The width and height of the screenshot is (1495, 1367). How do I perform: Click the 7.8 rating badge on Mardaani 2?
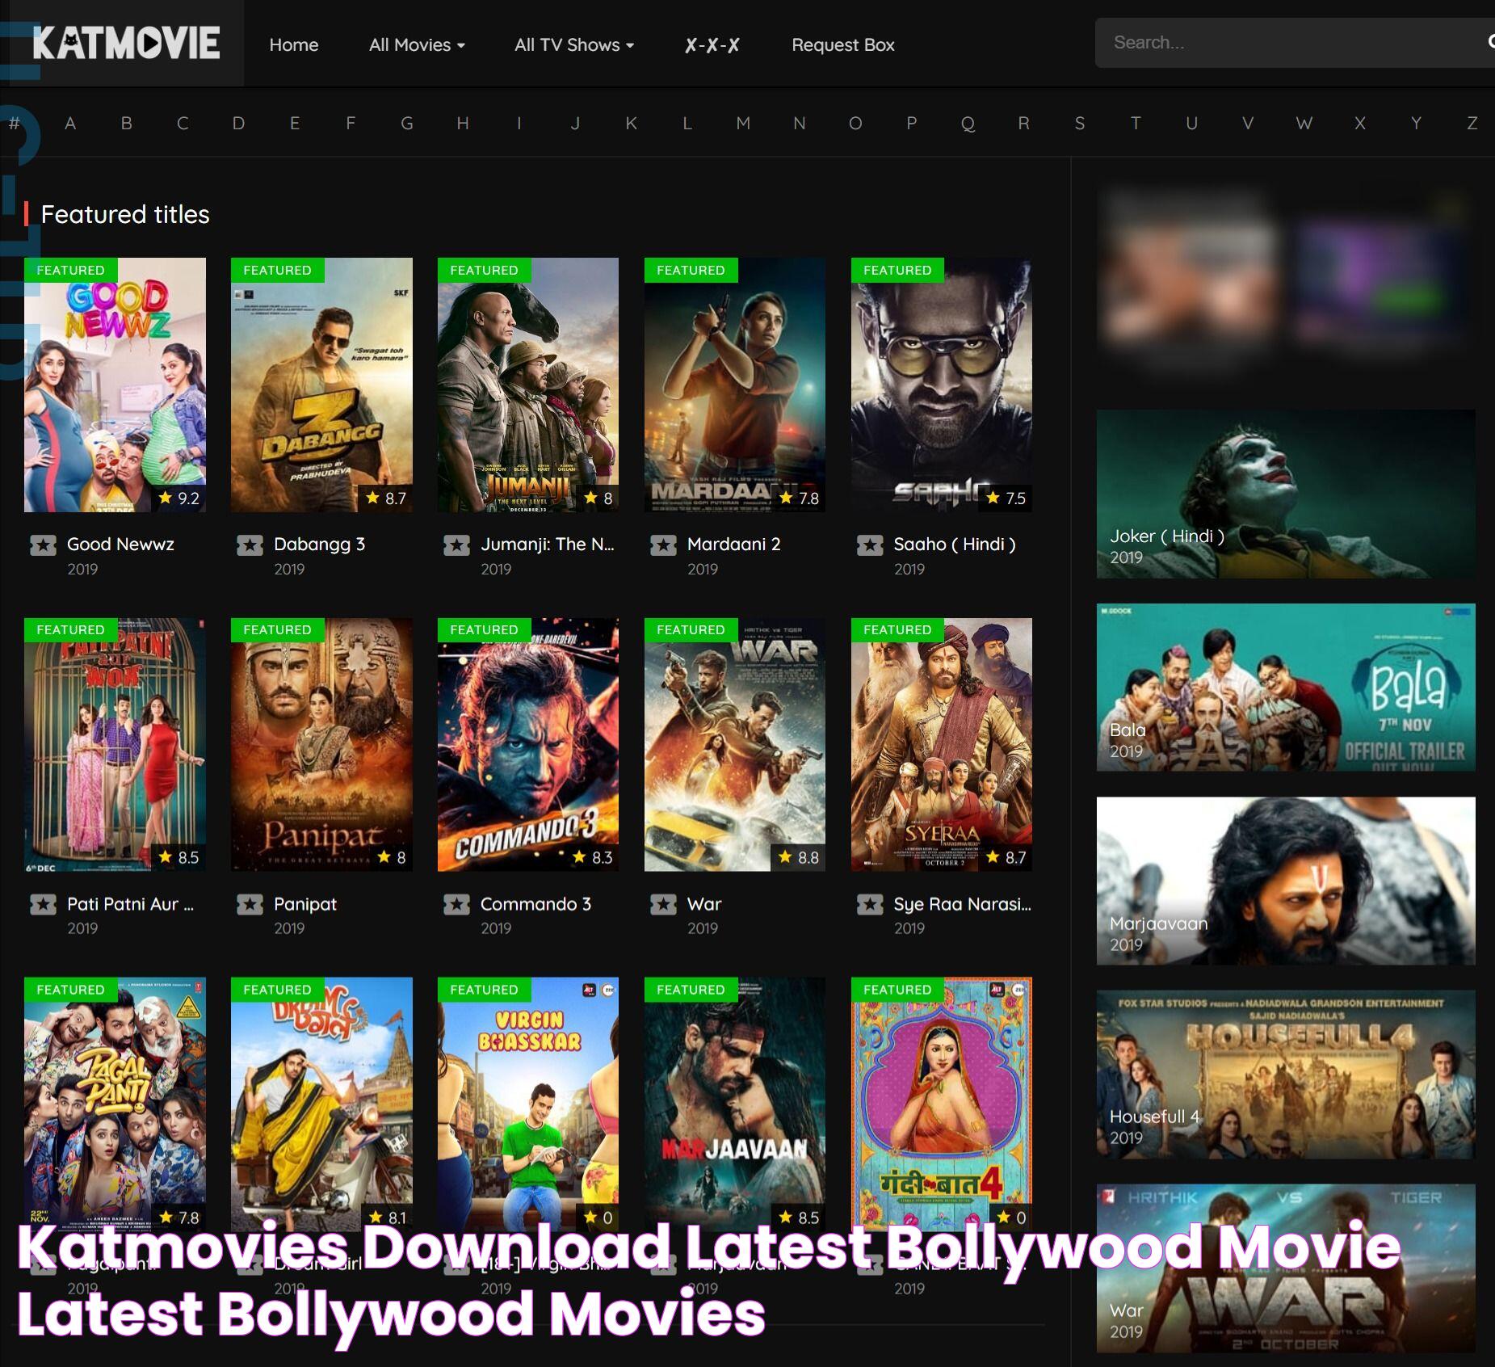799,498
